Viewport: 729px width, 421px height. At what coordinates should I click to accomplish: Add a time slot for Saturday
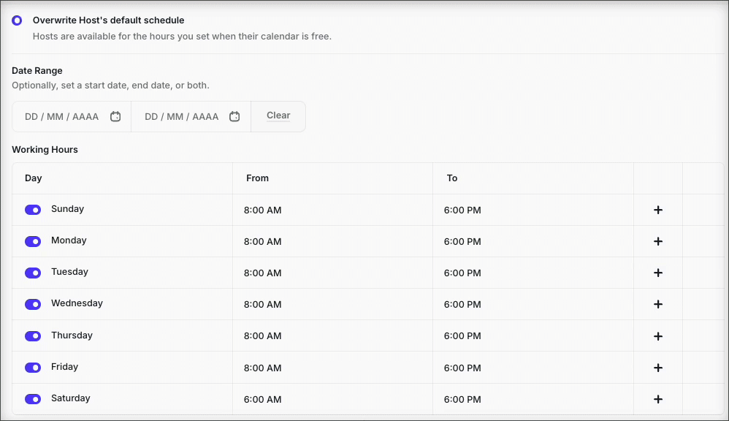(x=658, y=399)
